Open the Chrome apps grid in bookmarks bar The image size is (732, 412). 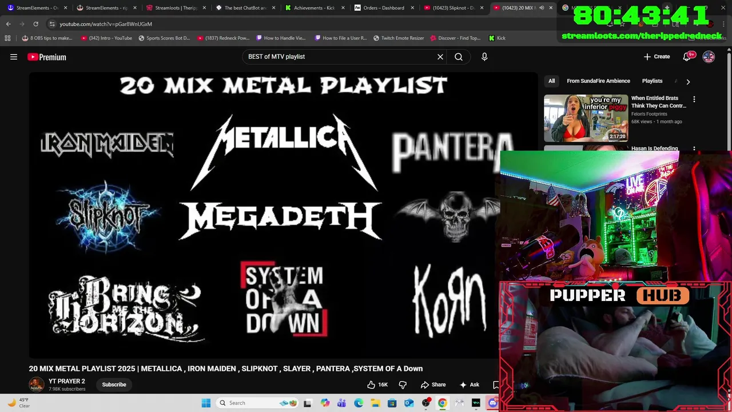coord(7,38)
